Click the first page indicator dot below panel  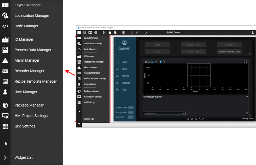(188, 119)
